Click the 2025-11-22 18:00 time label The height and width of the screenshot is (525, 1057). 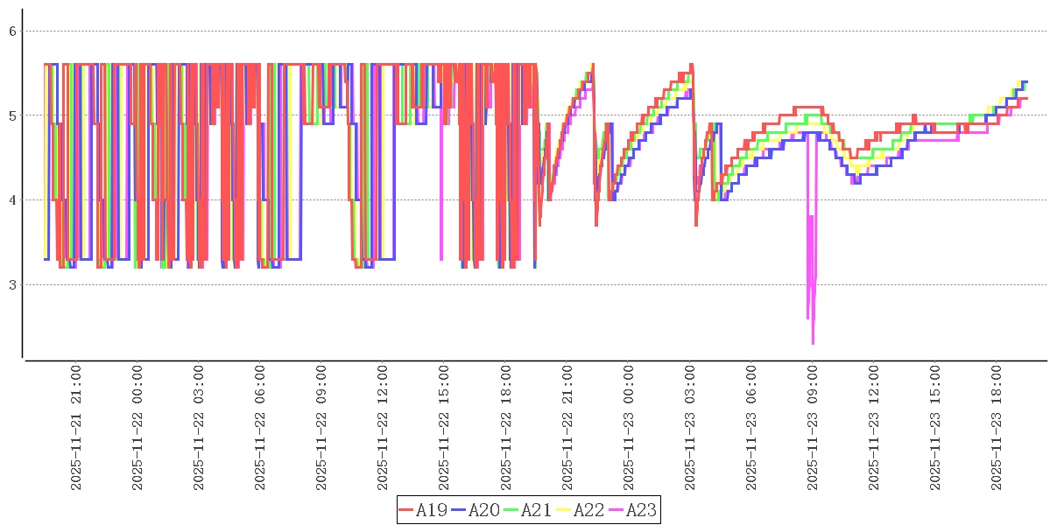505,428
